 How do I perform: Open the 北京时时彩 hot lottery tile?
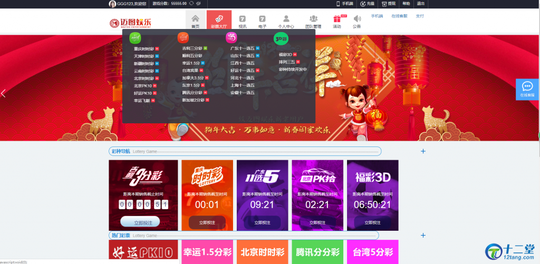pos(263,252)
